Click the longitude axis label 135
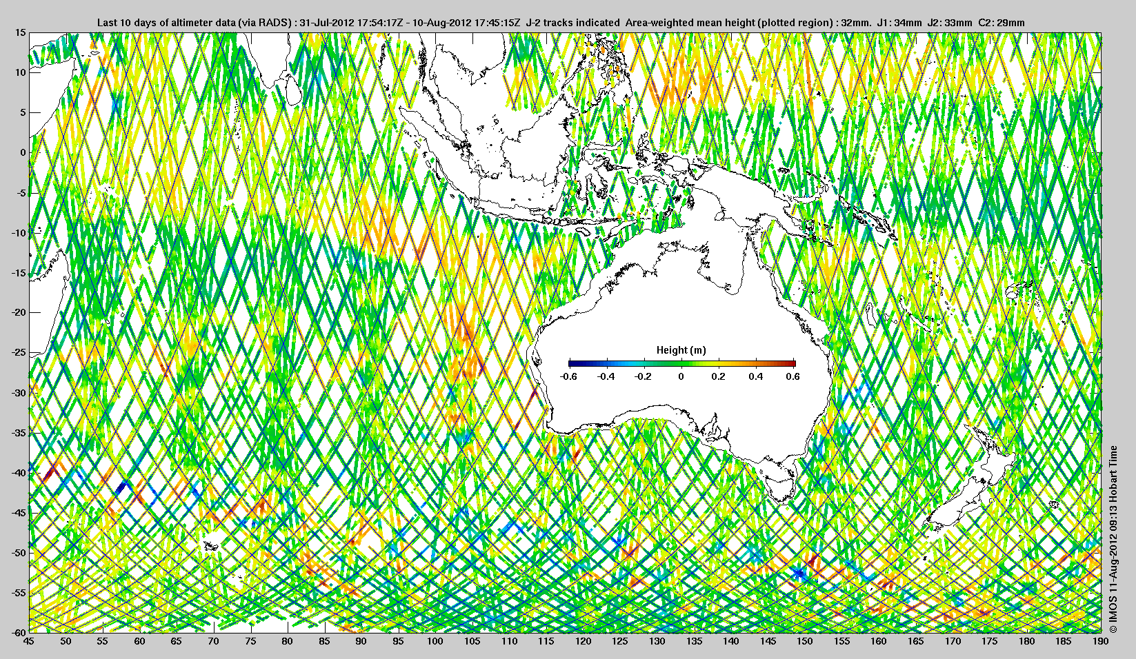This screenshot has height=659, width=1136. point(693,641)
